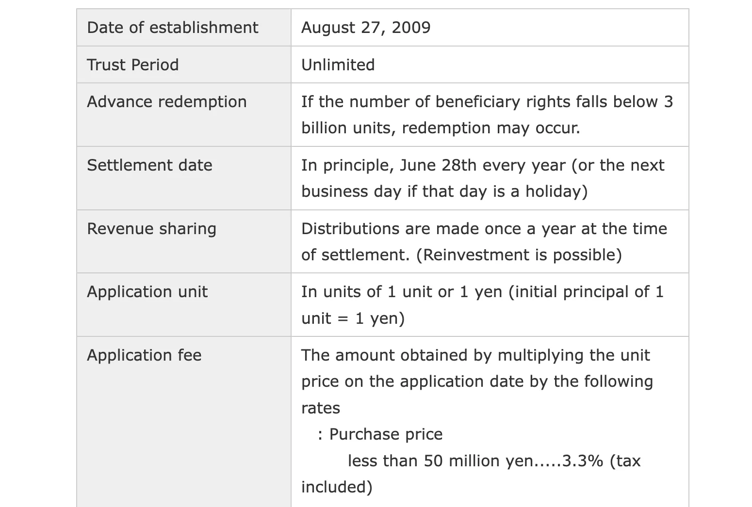Click the 'billion units, redemption may occur' line
752x507 pixels.
[x=441, y=128]
